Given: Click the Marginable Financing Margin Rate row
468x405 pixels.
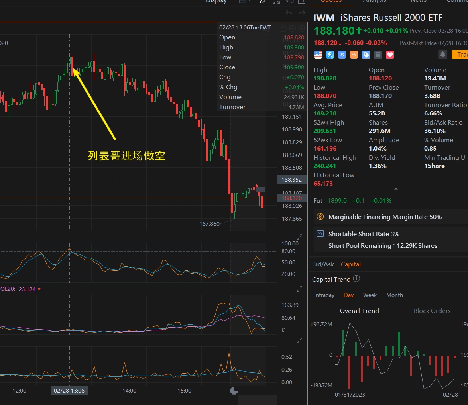Looking at the screenshot, I should (391, 217).
